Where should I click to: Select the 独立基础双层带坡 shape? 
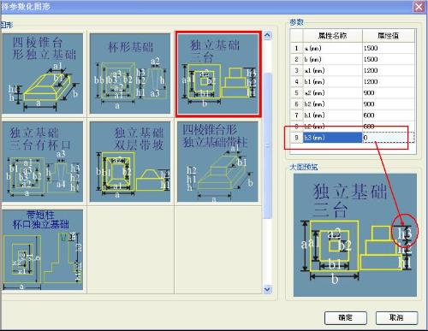tap(130, 162)
